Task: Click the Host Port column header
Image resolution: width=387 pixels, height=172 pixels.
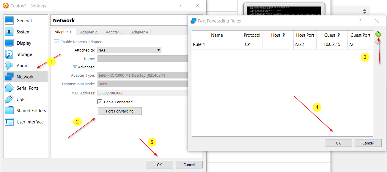Action: 305,35
